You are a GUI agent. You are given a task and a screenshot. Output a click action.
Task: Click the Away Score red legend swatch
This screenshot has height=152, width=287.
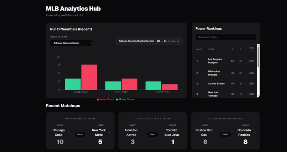click(x=98, y=99)
